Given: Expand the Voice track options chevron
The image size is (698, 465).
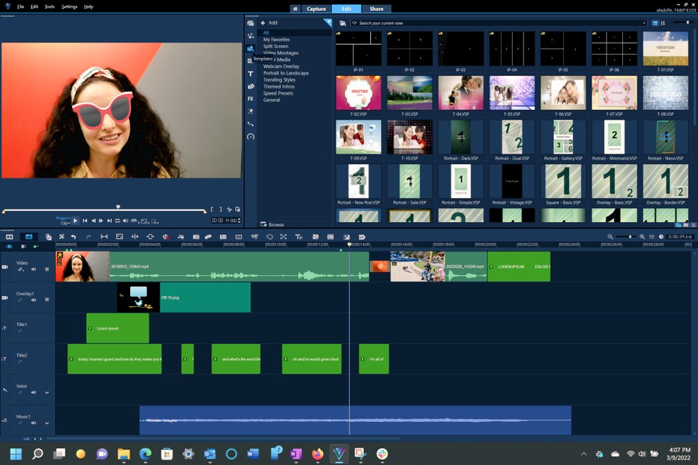Looking at the screenshot, I should [47, 393].
